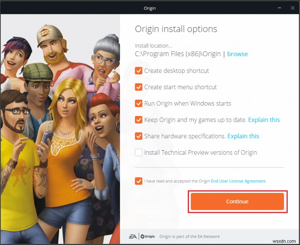Screen dimensions: 300x245
Task: Open the browse link to change install location
Action: tap(237, 54)
